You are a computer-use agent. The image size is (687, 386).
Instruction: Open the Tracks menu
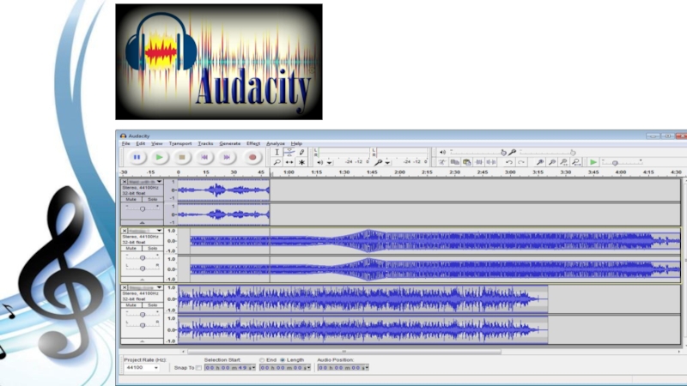[x=205, y=143]
